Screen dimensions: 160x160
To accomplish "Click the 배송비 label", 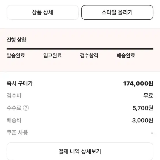I will (x=14, y=120).
